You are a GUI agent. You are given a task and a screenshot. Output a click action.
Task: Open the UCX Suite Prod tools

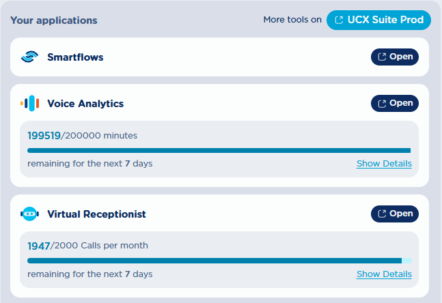pos(378,20)
